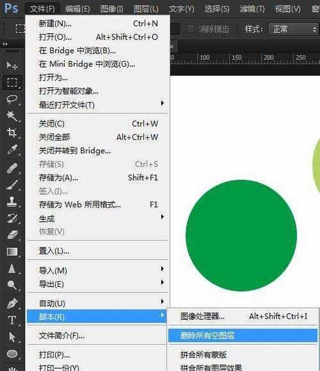Expand 导入(M) submenu

pyautogui.click(x=98, y=270)
